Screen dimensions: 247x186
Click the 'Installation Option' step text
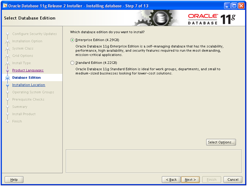[x=27, y=41]
